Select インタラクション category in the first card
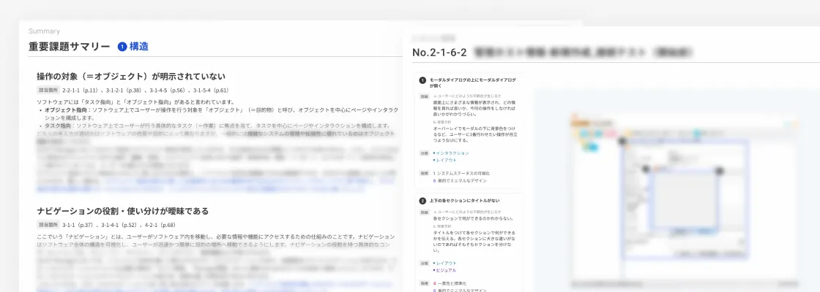820x292 pixels. click(452, 153)
